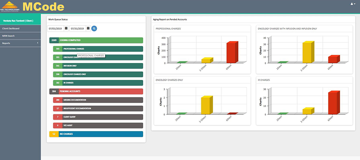Click yellow 3-5Days bar in Professional Charges chart
Screen dimensions: 360x160
[x=207, y=60]
